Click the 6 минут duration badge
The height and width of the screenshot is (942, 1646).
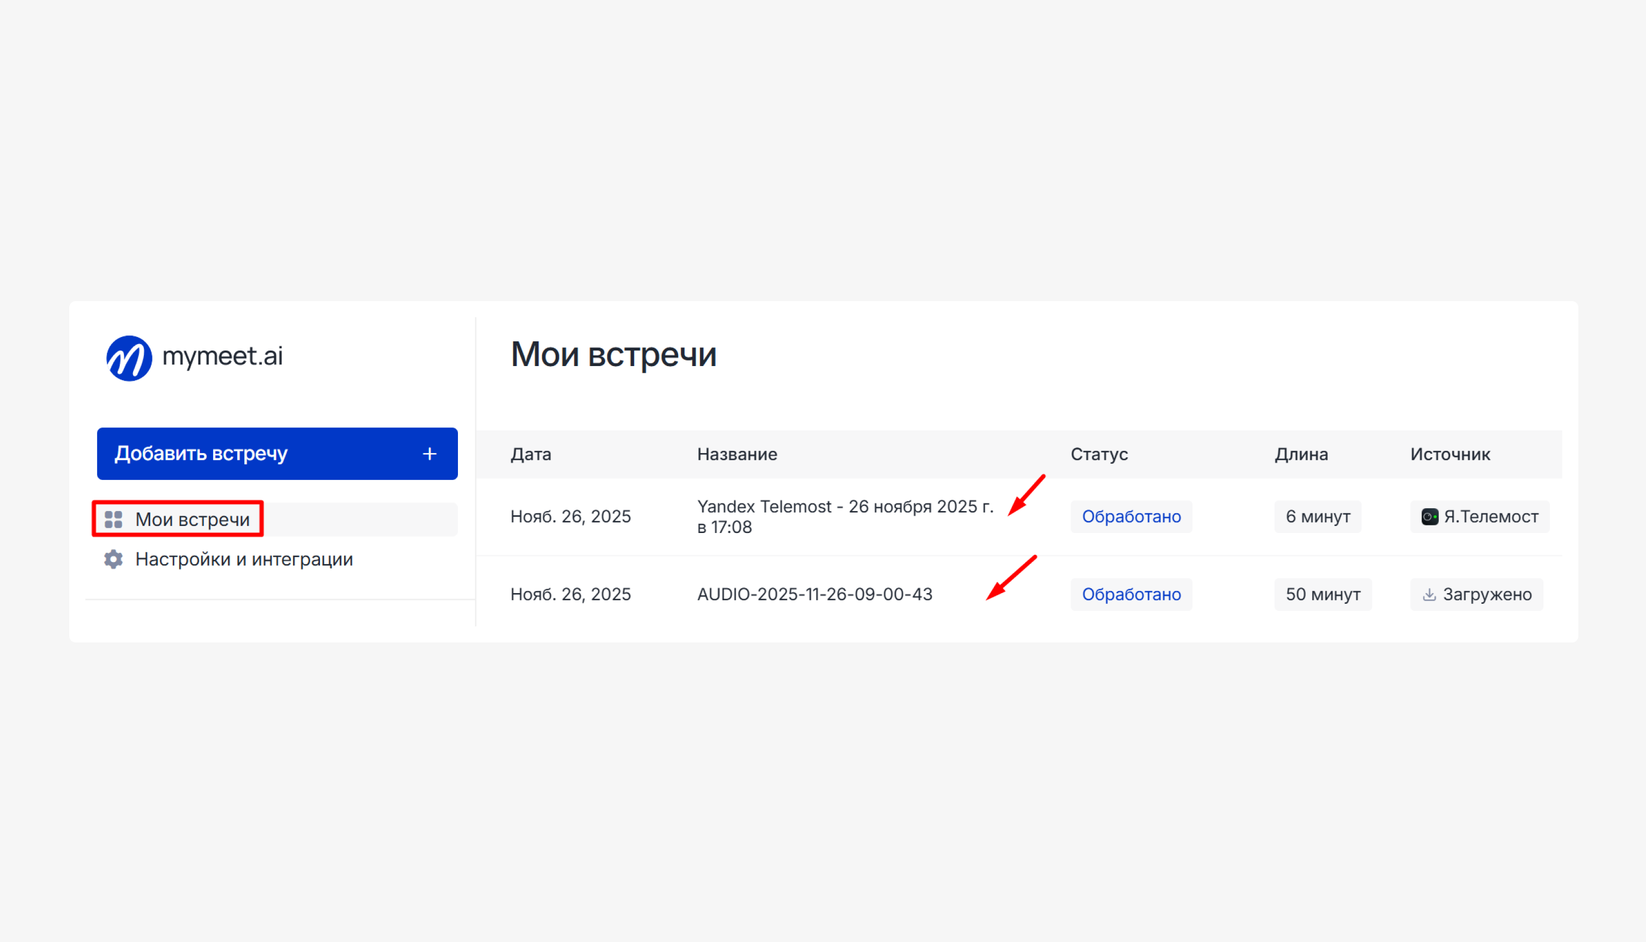click(1317, 516)
